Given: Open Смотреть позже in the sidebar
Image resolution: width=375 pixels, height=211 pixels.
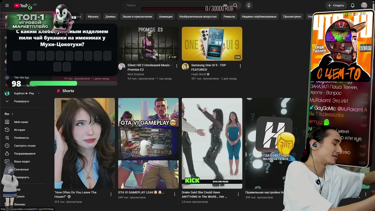Looking at the screenshot, I should pos(25,146).
